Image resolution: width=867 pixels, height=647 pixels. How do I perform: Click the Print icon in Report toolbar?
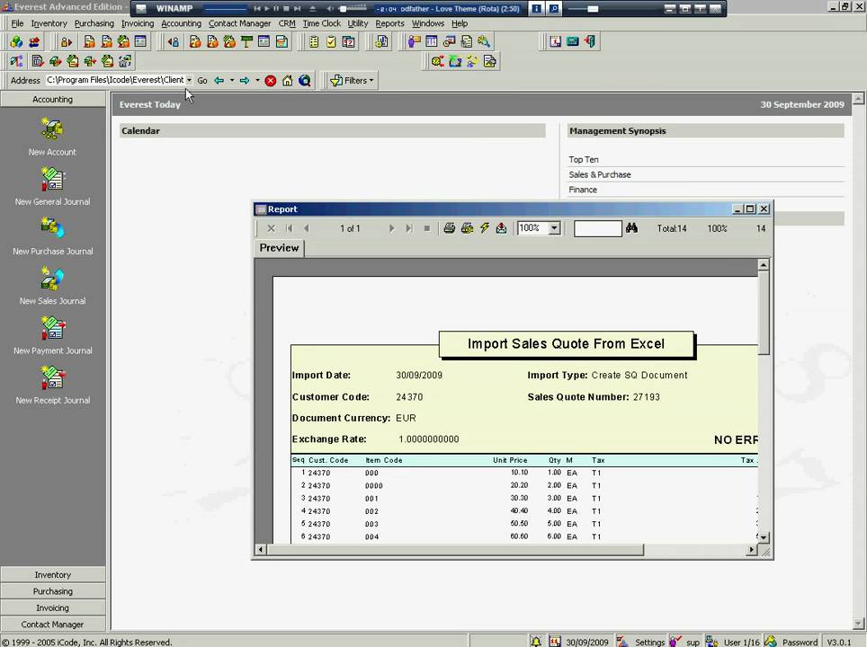point(450,228)
